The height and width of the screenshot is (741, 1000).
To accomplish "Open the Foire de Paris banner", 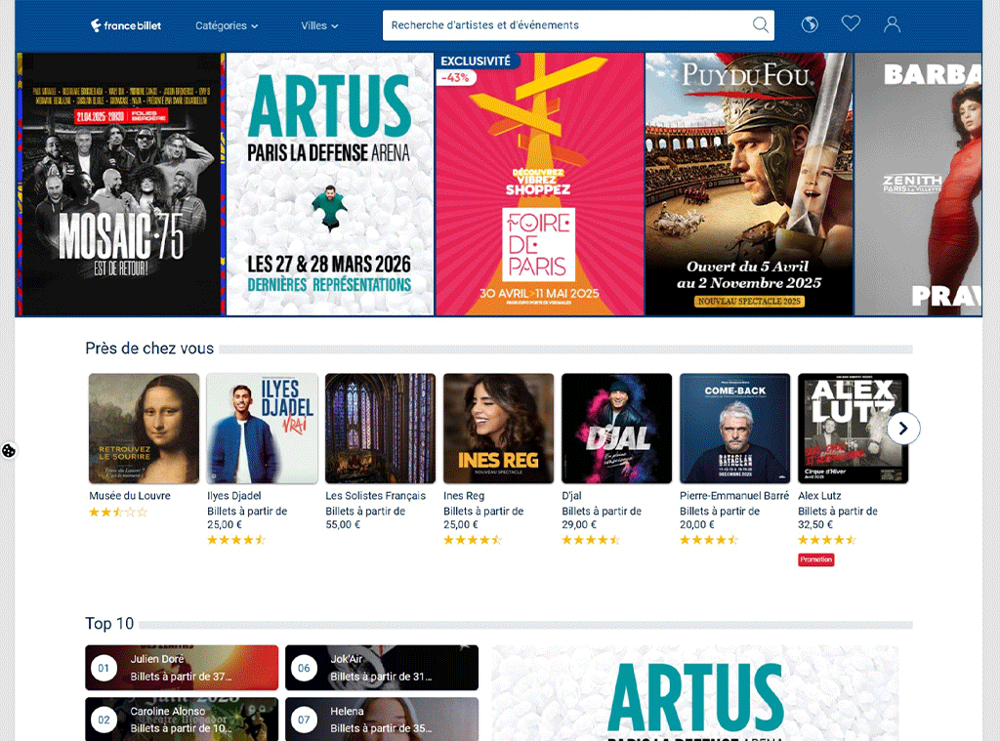I will click(539, 185).
